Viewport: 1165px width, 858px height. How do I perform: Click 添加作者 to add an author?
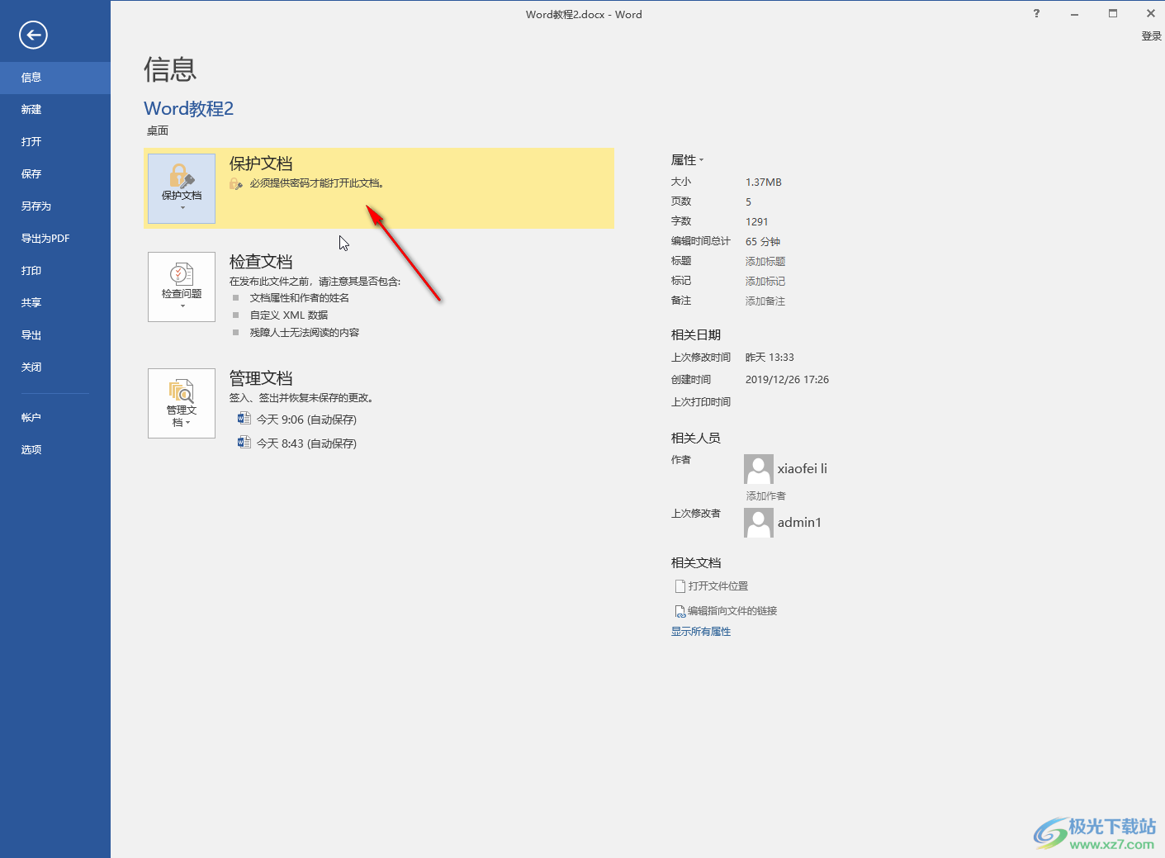(766, 496)
